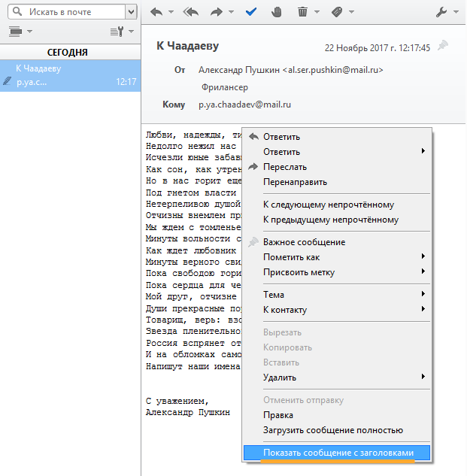The width and height of the screenshot is (467, 476).
Task: Open the folder view dropdown under search
Action: click(x=20, y=32)
